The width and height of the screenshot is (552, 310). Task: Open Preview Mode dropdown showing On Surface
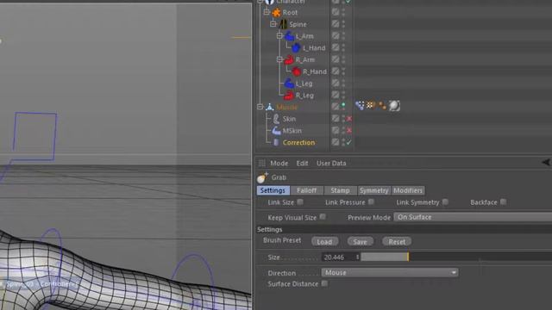pos(473,217)
